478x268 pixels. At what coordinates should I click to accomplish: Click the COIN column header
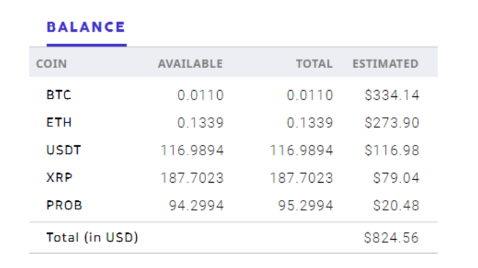[52, 64]
